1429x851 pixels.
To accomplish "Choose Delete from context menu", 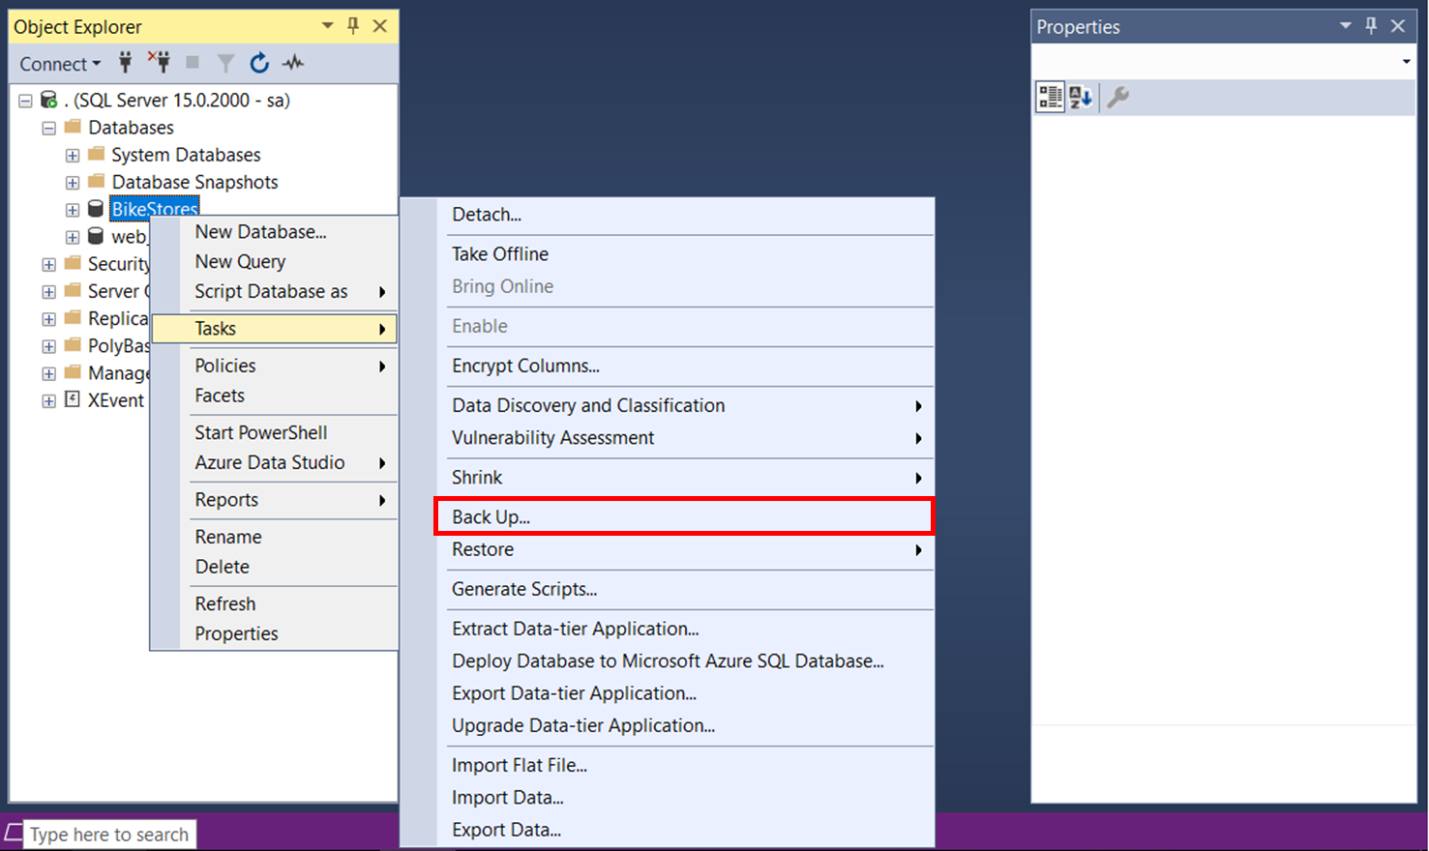I will (275, 567).
